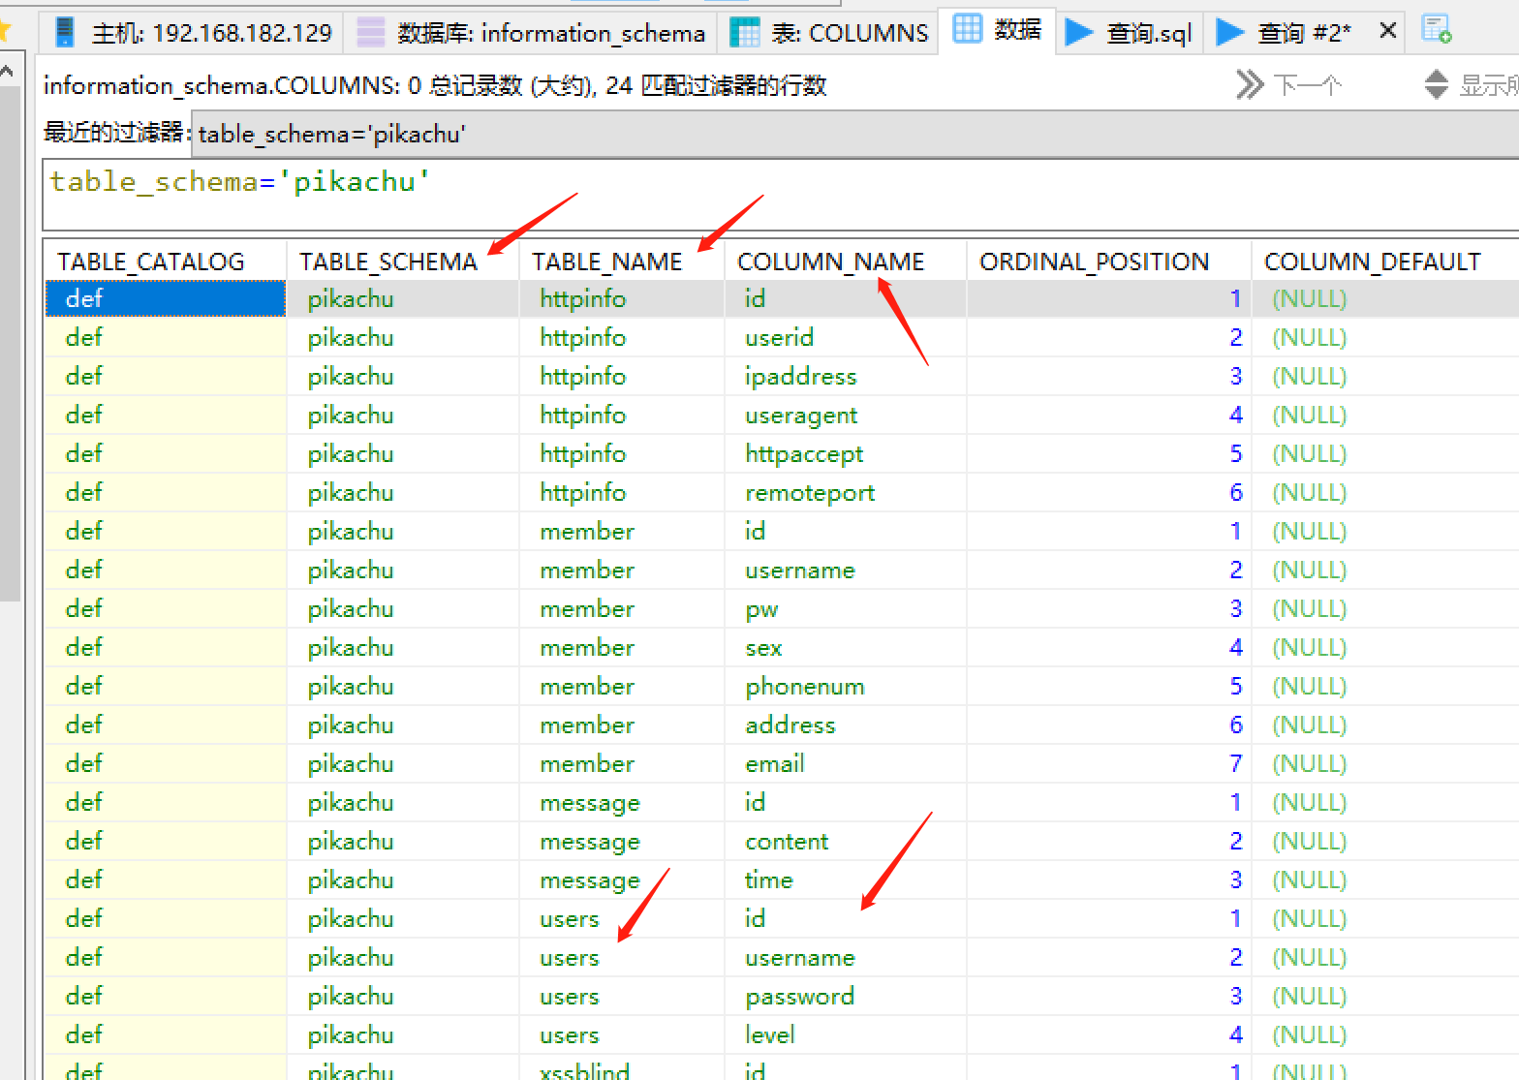
Task: Select the def cell in the phonenum row
Action: click(x=166, y=686)
